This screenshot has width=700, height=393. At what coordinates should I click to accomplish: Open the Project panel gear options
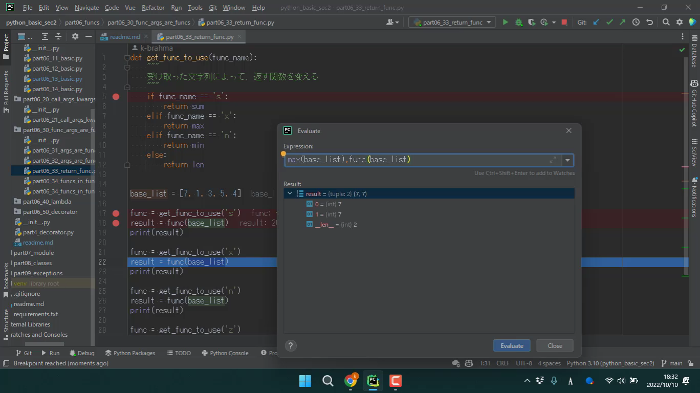[75, 36]
